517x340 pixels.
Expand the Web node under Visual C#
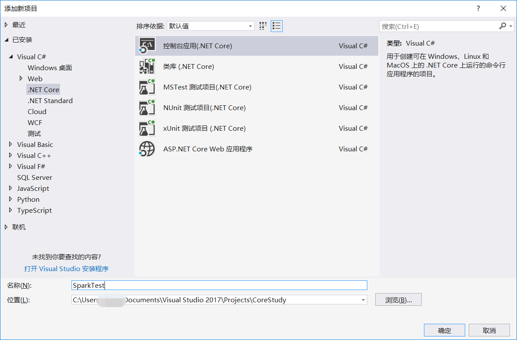(x=21, y=79)
